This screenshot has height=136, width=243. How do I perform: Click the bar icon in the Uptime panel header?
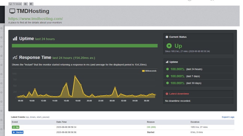pyautogui.click(x=167, y=62)
